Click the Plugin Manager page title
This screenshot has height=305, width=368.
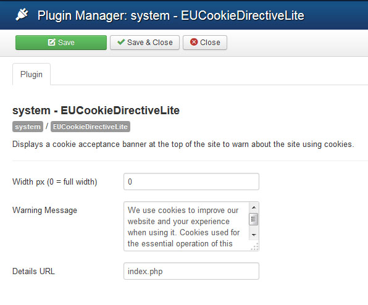click(170, 15)
